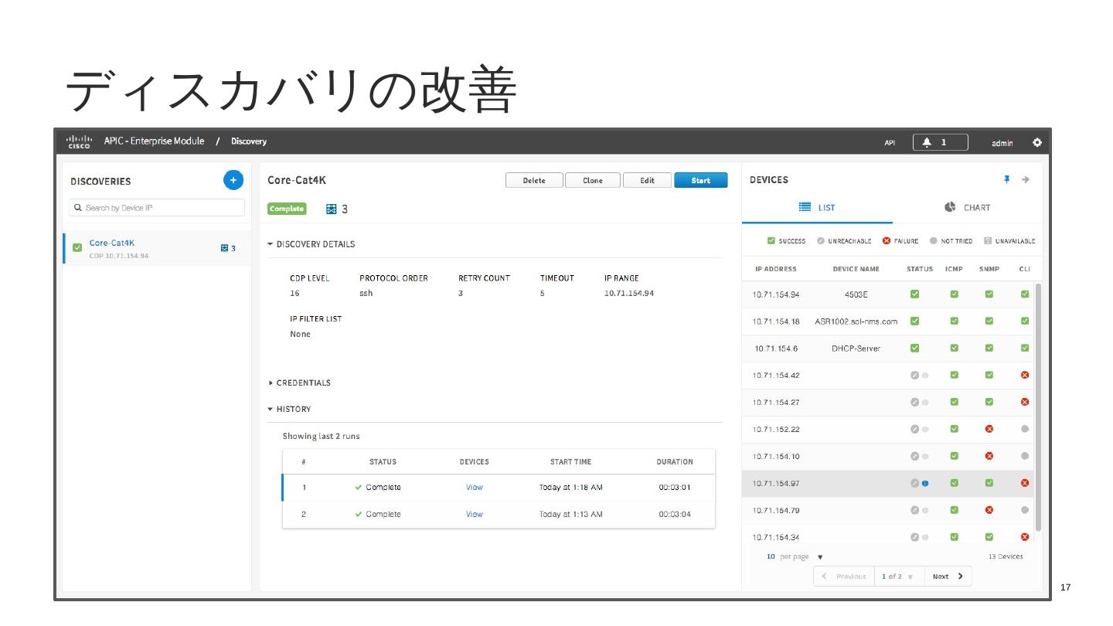Click the green status check for 4503E

coord(914,294)
